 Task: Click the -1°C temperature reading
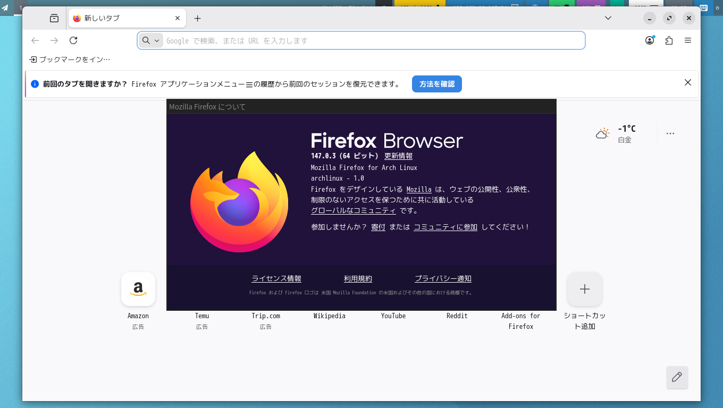(627, 129)
